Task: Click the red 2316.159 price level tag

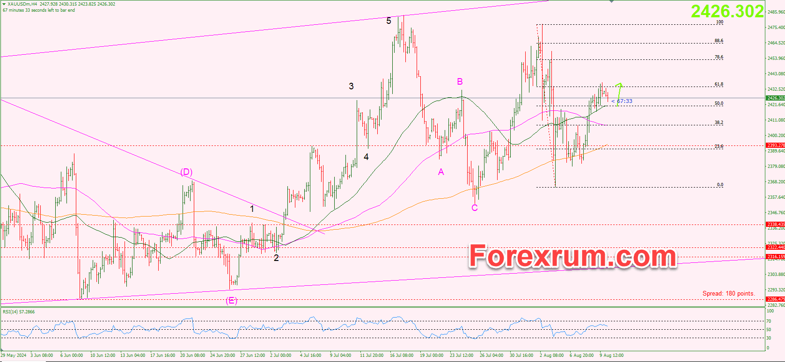Action: pyautogui.click(x=775, y=257)
